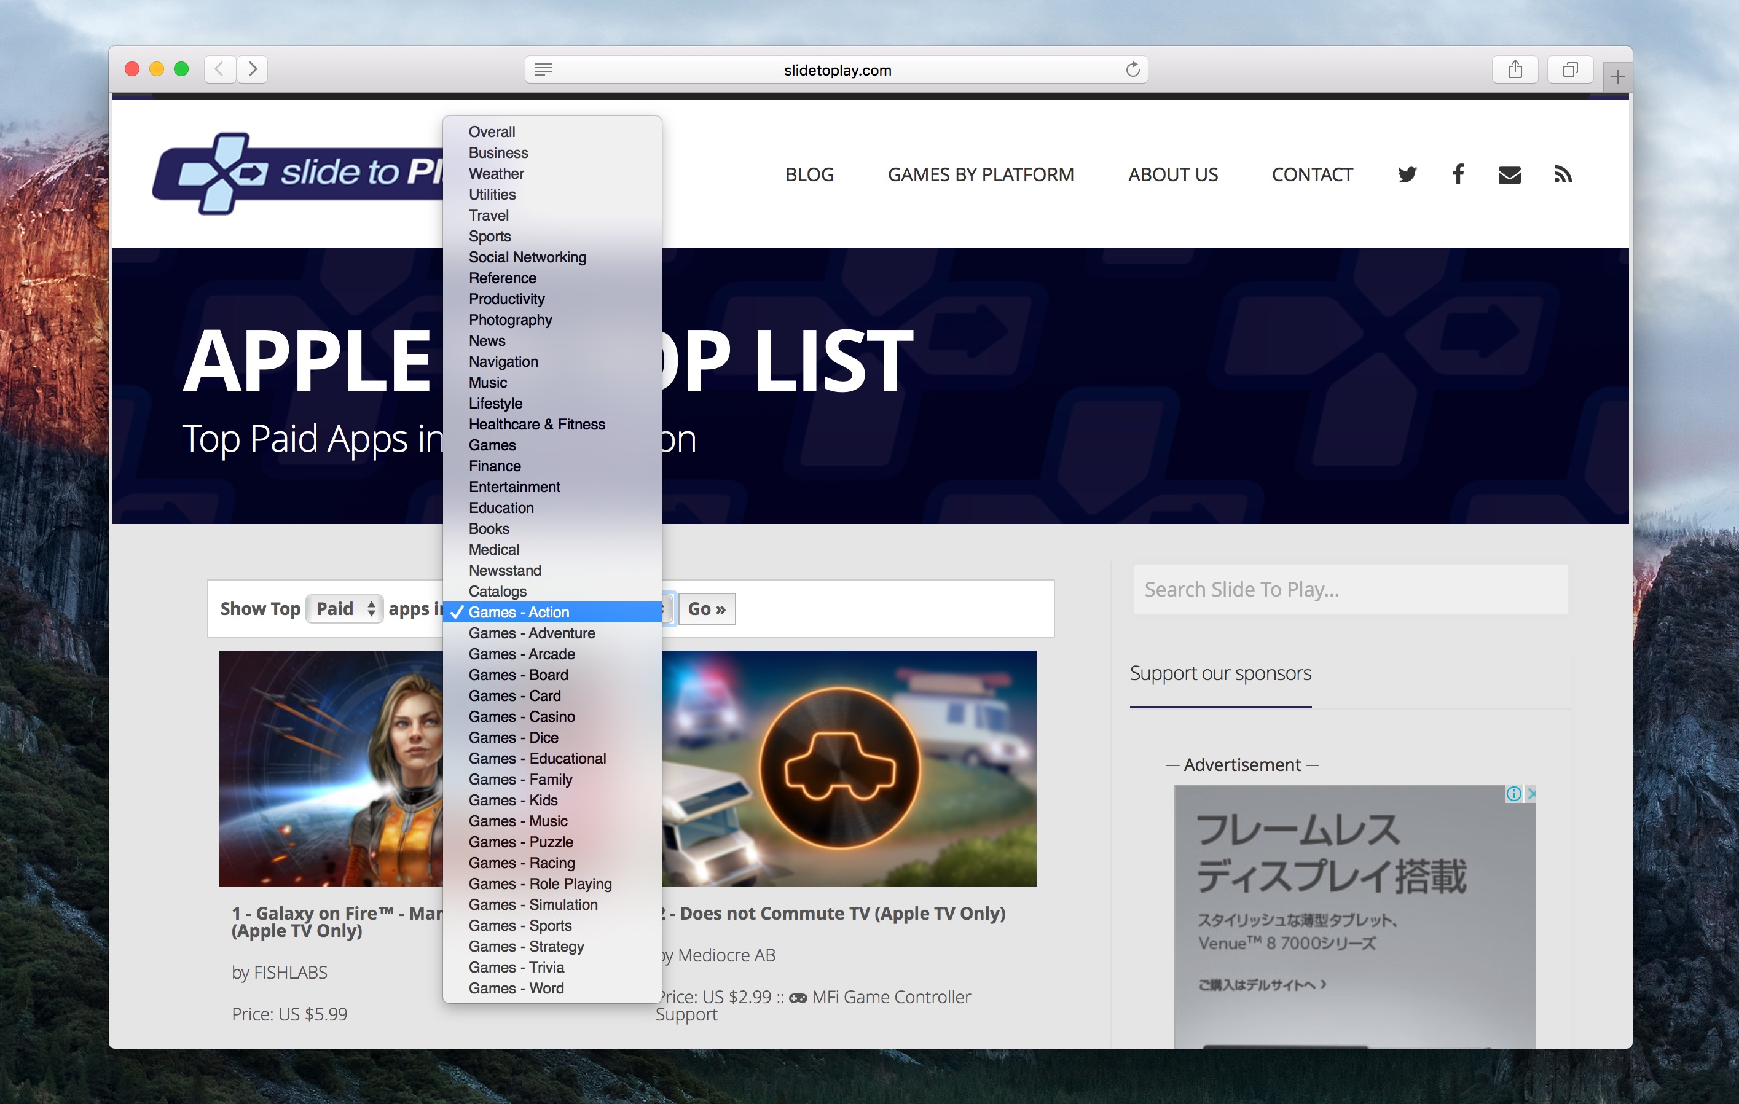Open the Facebook icon link
This screenshot has width=1739, height=1104.
click(1458, 174)
